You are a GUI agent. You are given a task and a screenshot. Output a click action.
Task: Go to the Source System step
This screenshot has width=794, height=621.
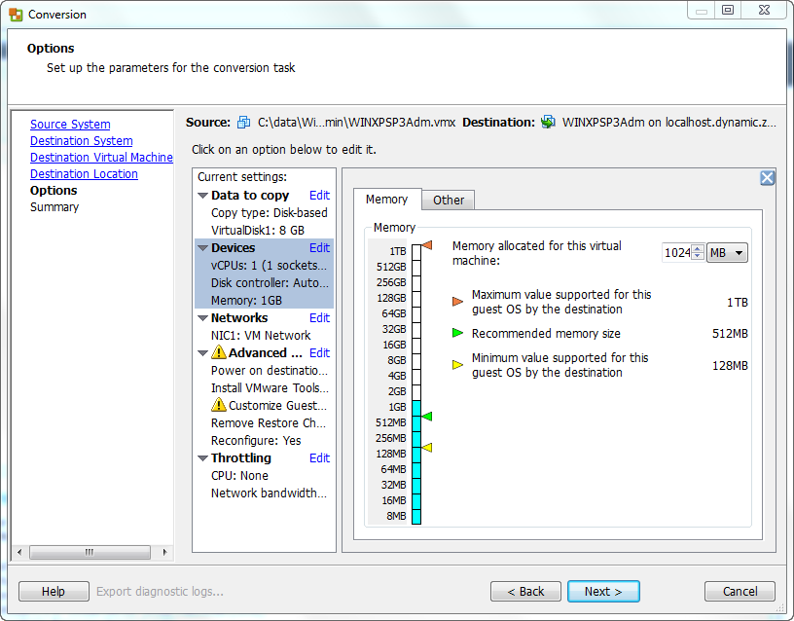(x=70, y=124)
